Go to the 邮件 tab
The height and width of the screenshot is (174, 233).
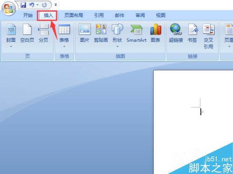tap(120, 15)
